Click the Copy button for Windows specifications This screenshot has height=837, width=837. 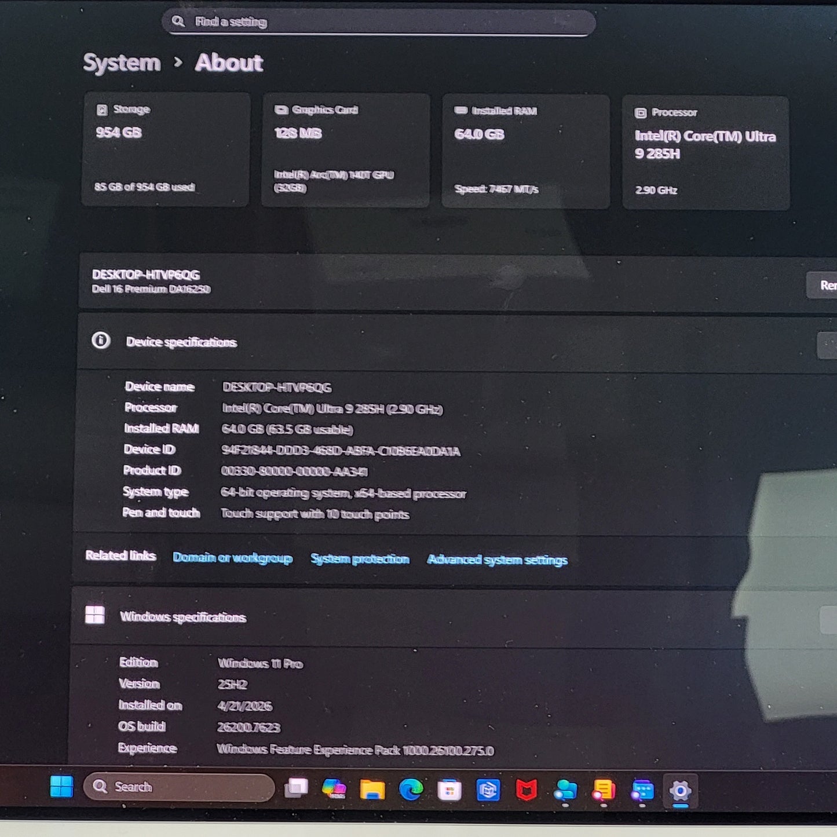829,620
